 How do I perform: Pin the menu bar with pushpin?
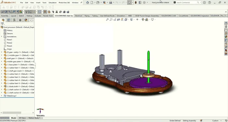(81, 3)
